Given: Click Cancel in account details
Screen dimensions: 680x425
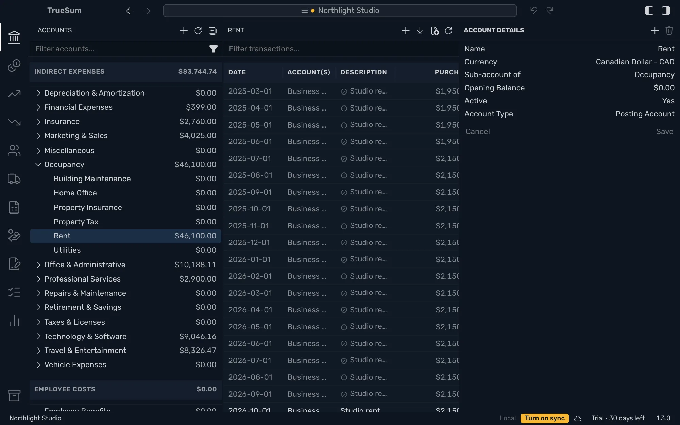Looking at the screenshot, I should pyautogui.click(x=477, y=131).
